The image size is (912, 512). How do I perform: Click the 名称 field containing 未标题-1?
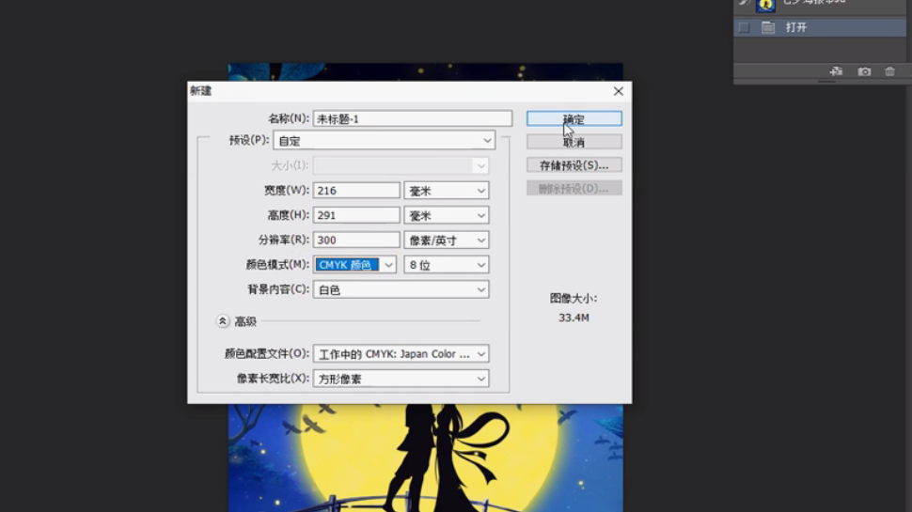(413, 118)
